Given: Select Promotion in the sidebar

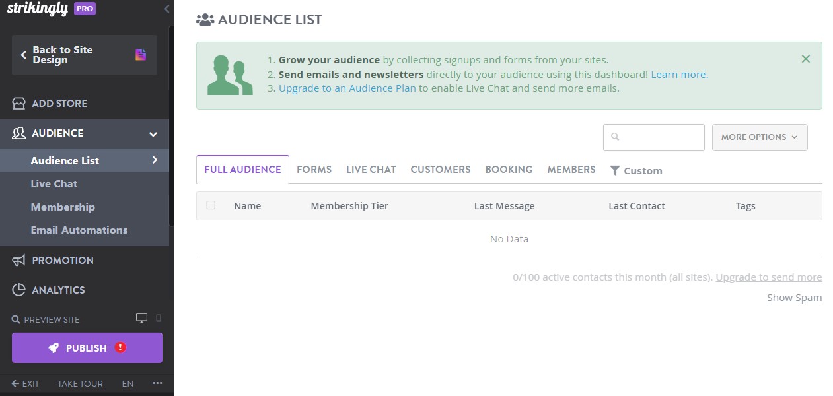Looking at the screenshot, I should (x=62, y=260).
